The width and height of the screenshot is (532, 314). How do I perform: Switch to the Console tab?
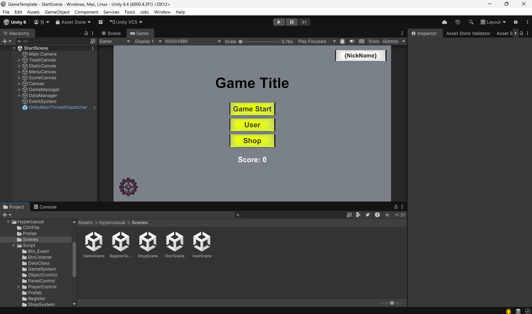45,207
